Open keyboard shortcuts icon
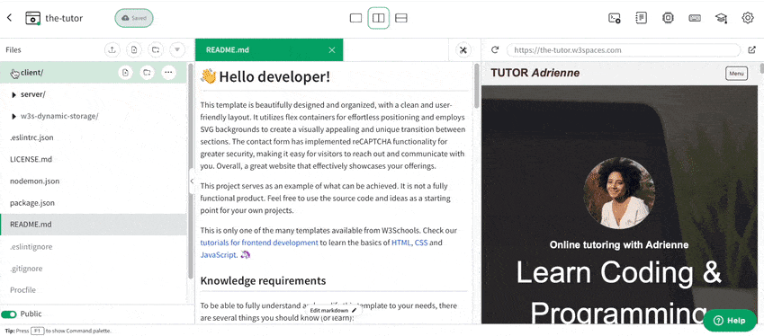Viewport: 764px width, 336px height. coord(695,18)
